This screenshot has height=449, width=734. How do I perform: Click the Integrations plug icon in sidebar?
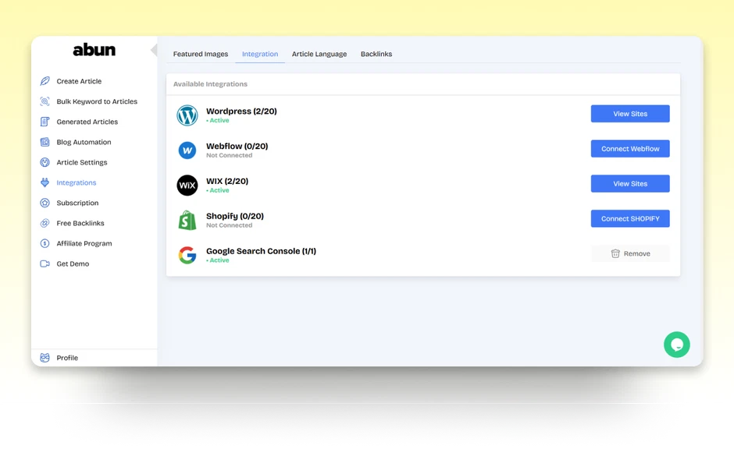[45, 182]
